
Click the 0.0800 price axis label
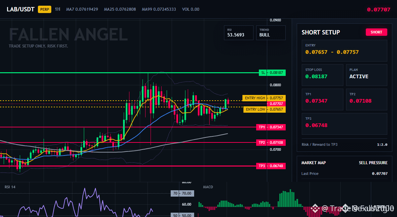point(275,85)
